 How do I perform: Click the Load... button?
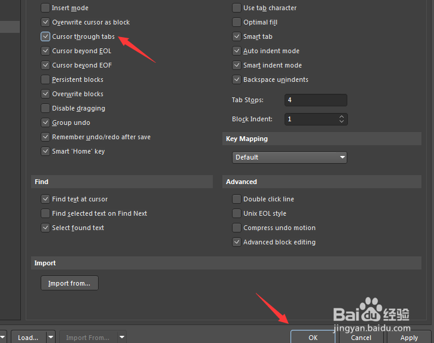point(28,337)
